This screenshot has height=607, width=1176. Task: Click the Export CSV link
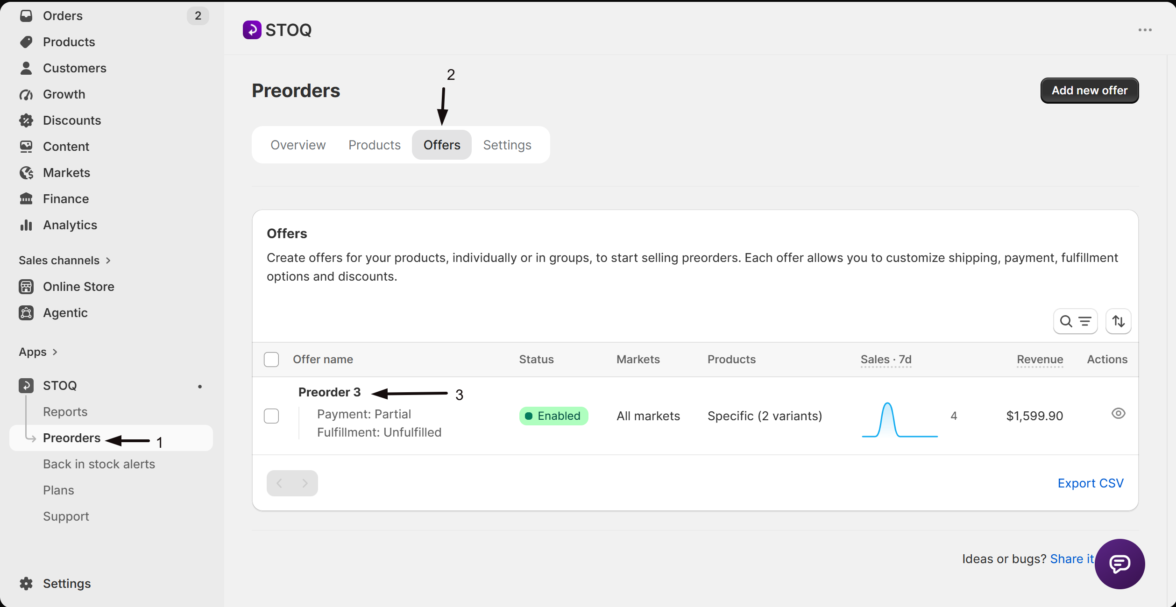(1091, 483)
